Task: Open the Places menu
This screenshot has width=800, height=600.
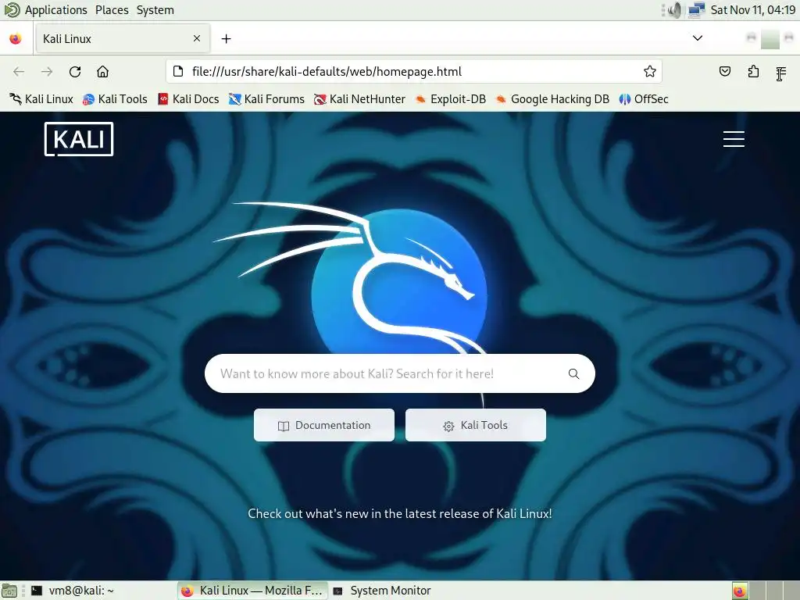Action: pos(112,10)
